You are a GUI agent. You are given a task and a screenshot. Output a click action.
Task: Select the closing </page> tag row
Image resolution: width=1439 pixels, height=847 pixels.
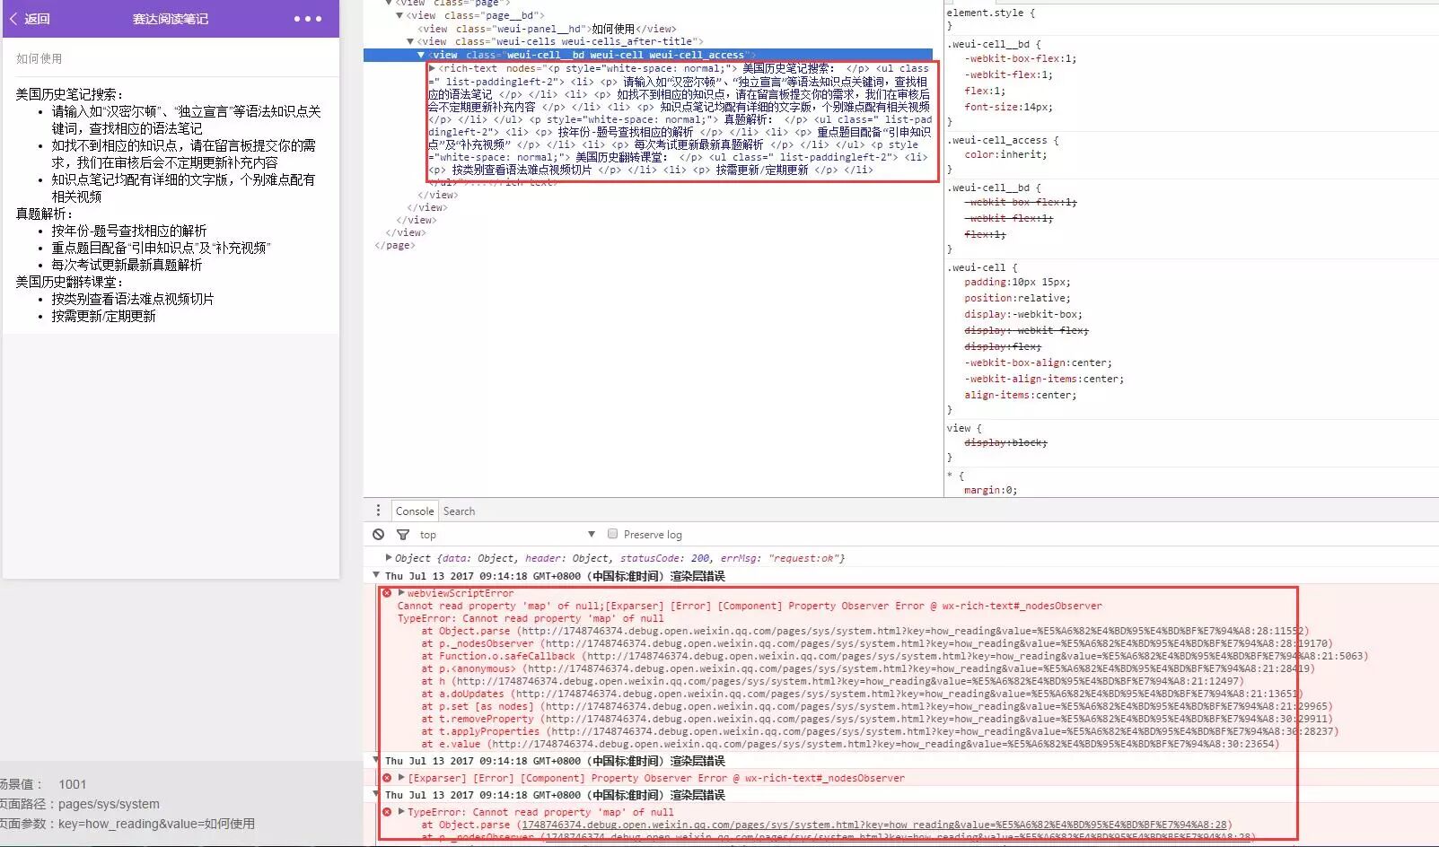point(395,245)
